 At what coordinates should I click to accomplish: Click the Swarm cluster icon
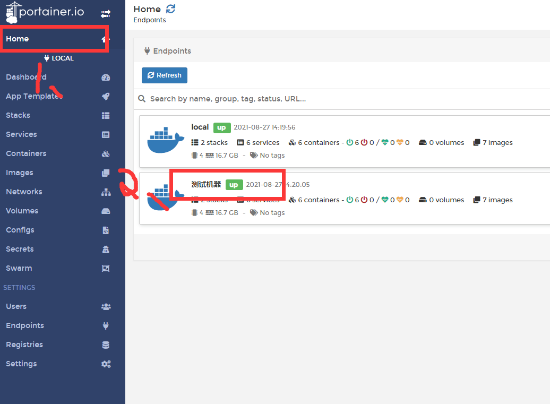coord(106,269)
